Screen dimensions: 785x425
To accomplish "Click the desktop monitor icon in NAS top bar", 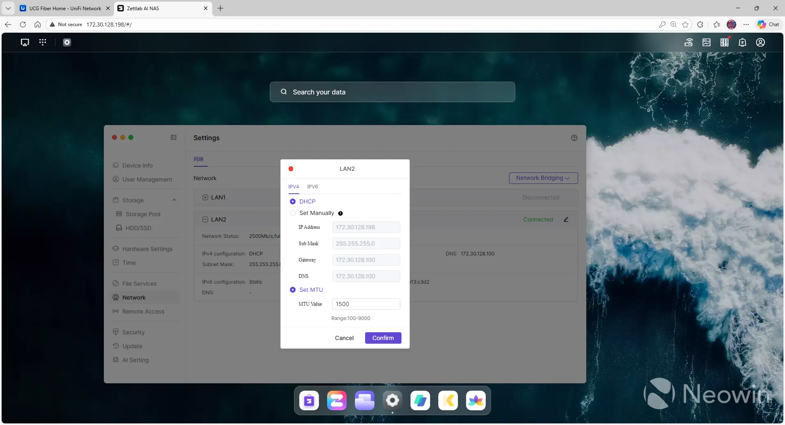I will coord(25,42).
